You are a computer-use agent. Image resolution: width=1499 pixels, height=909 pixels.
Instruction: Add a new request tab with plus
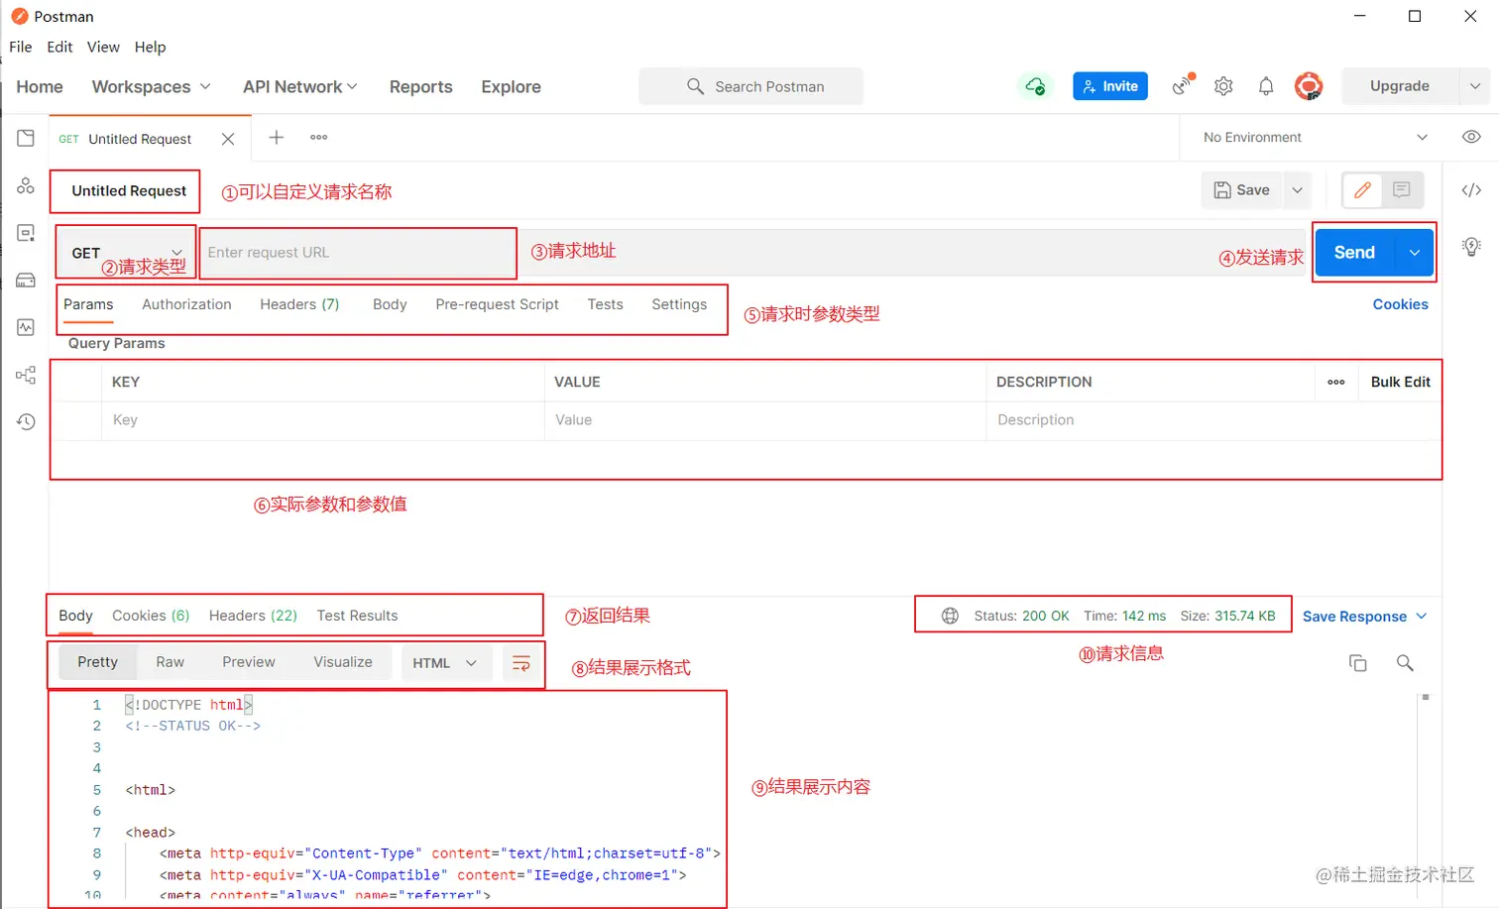277,138
